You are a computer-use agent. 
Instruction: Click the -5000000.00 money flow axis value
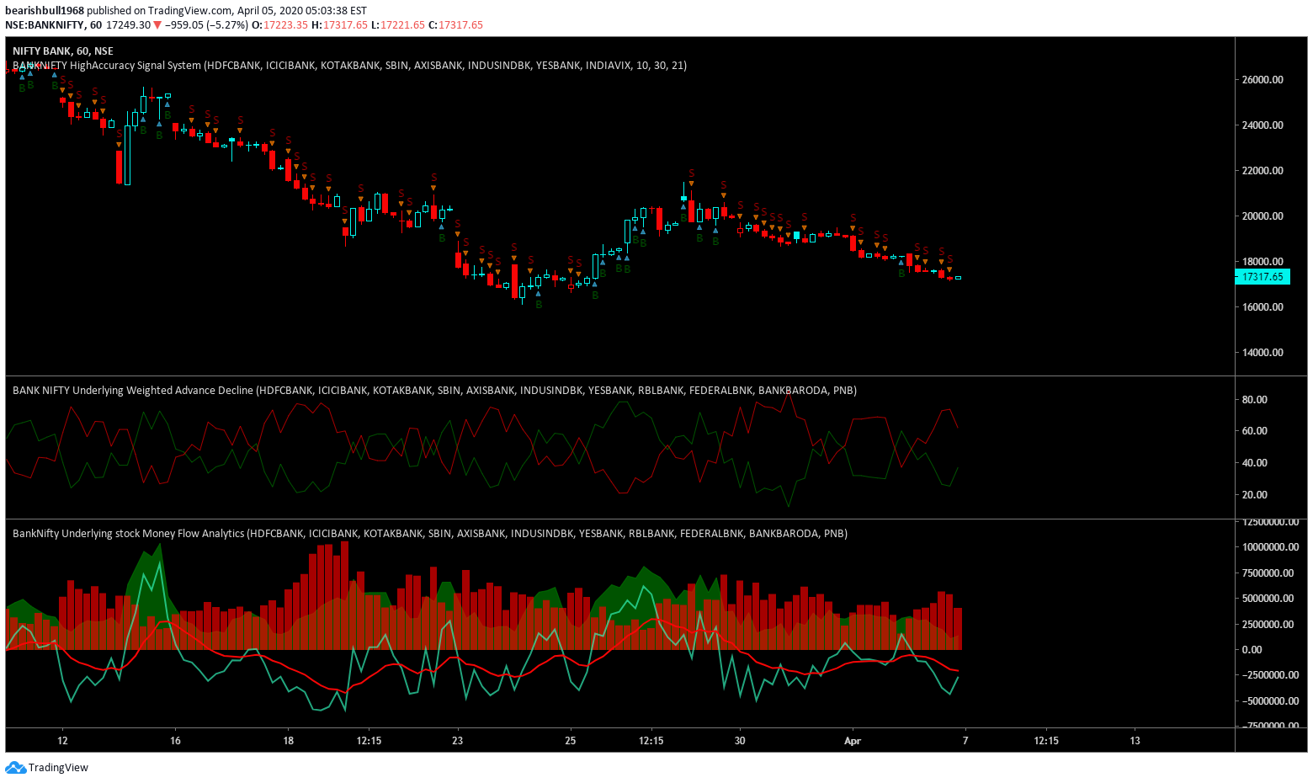(x=1271, y=701)
